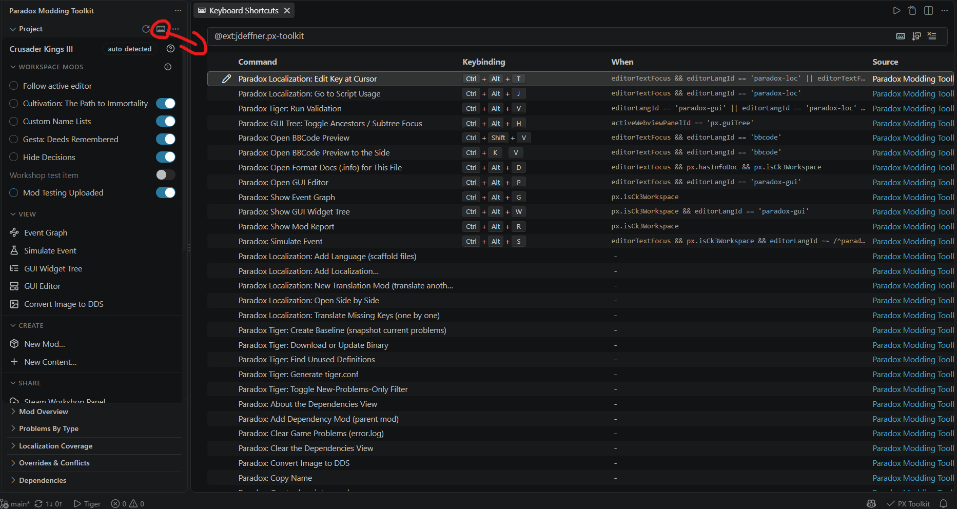Toggle the Mod Testing Uploaded switch
Screen dimensions: 957x509
[166, 192]
